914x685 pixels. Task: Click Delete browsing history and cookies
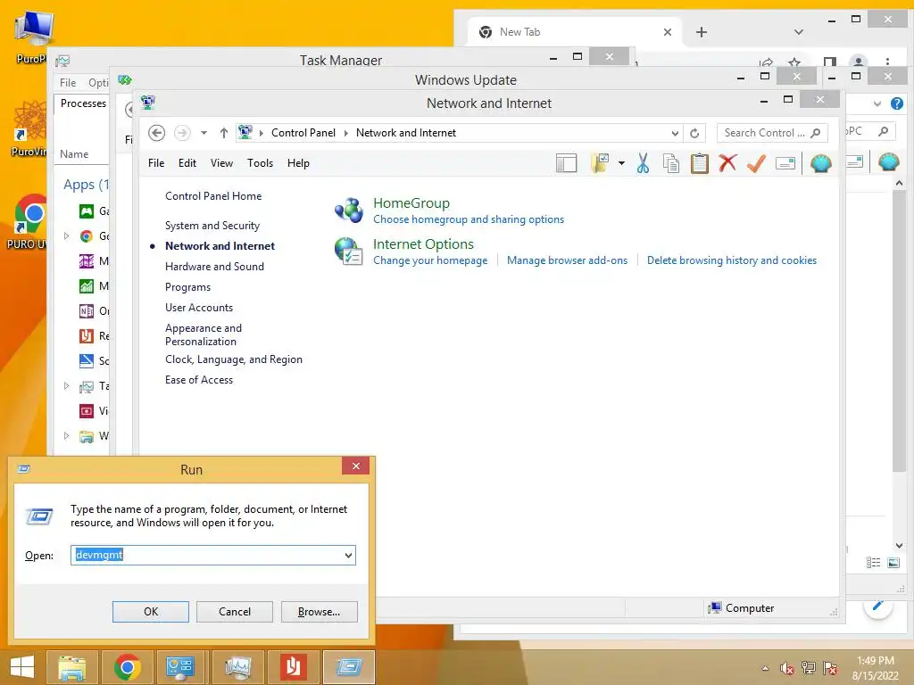pos(732,260)
